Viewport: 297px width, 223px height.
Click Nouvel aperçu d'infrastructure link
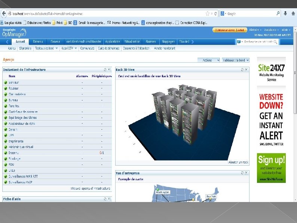point(91,189)
